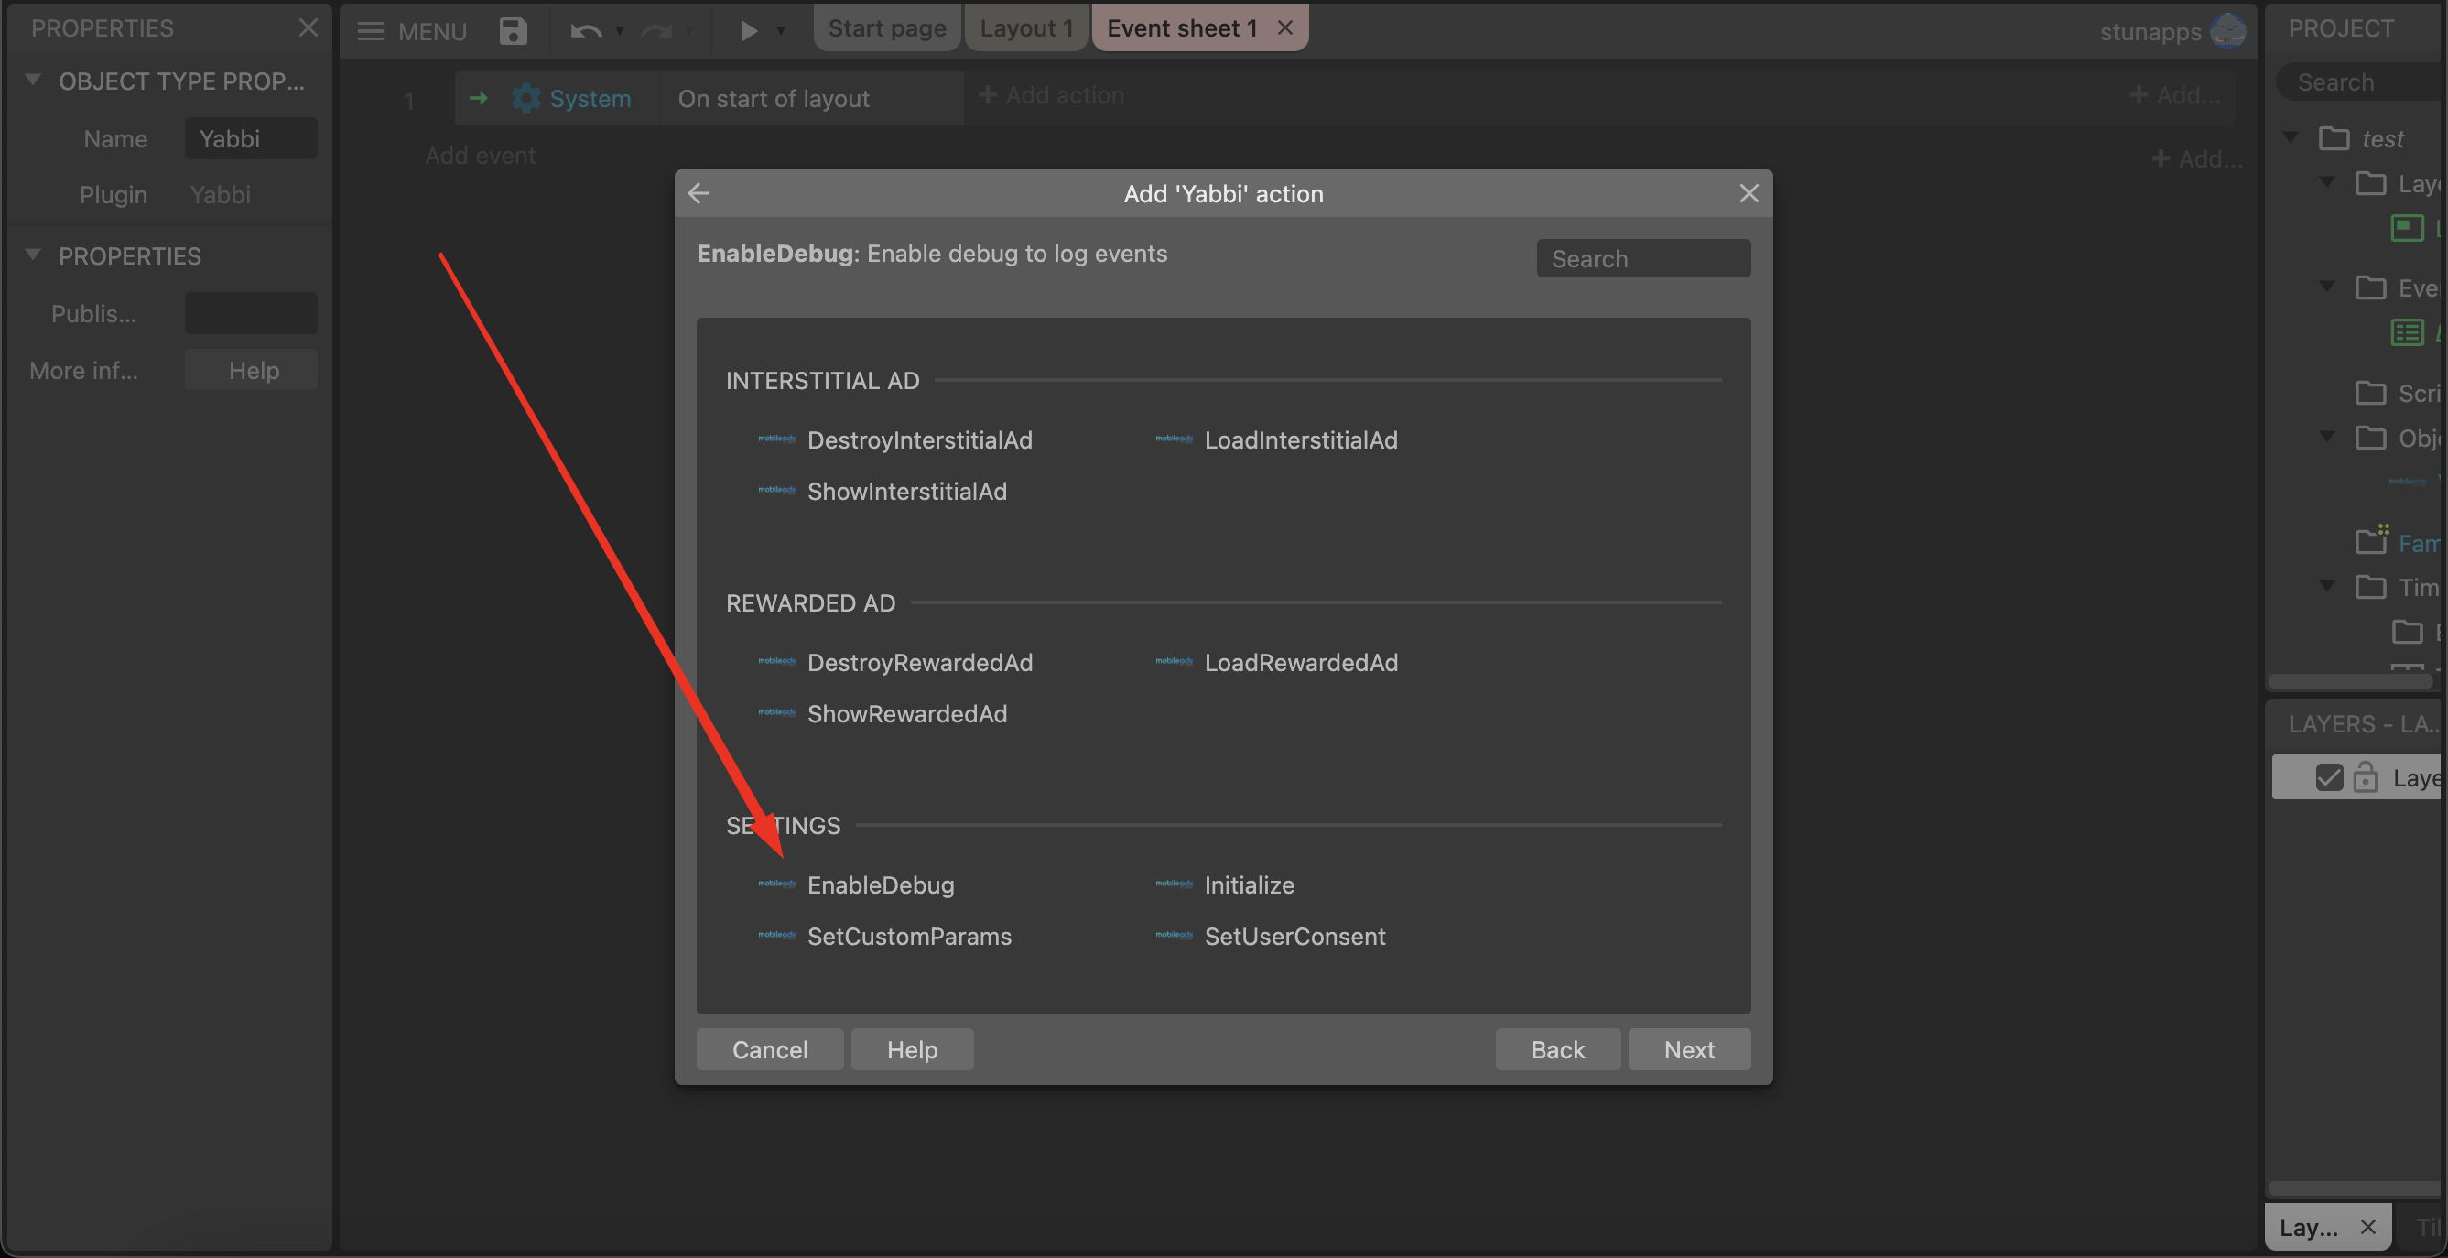Select the LoadInterstitialAd action
The image size is (2448, 1258).
tap(1300, 439)
